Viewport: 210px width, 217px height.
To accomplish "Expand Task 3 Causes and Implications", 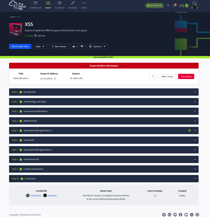I will point(104,111).
